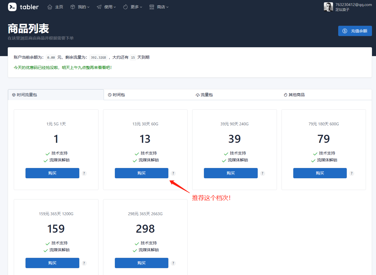The height and width of the screenshot is (275, 376).
Task: Select the 15 days remaining value
Action: [133, 58]
